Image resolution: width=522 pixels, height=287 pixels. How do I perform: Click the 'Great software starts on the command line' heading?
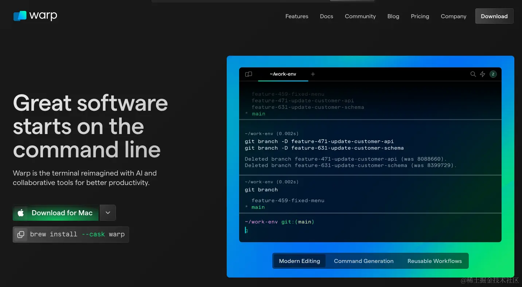click(90, 126)
